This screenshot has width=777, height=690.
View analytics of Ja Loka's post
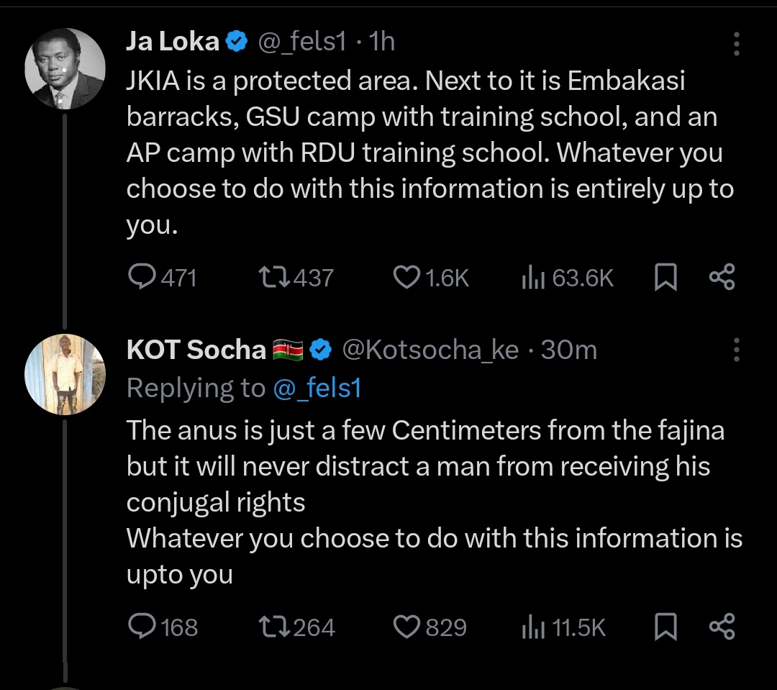click(531, 277)
